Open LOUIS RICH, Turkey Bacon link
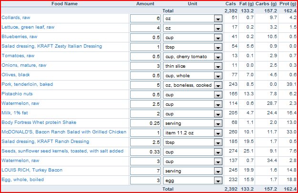Viewport: 298px width, 193px height. 32,170
